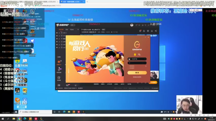Select the WeChat login icon in WeGame
Screen dimensions: 216x121
click(139, 55)
